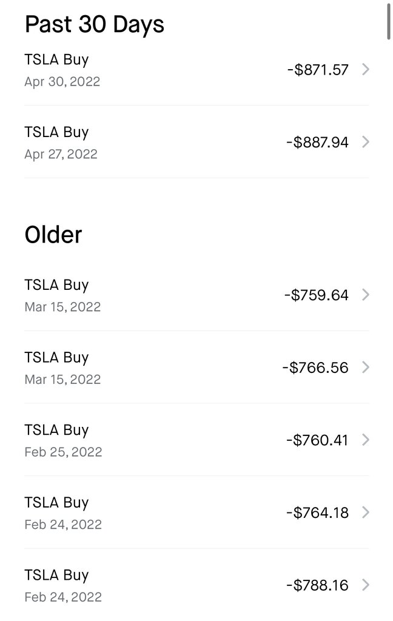Open the TSLA Buy entry dated Apr 30, 2022
This screenshot has width=393, height=621.
tap(196, 70)
